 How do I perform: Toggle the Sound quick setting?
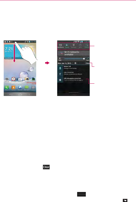click(67, 46)
